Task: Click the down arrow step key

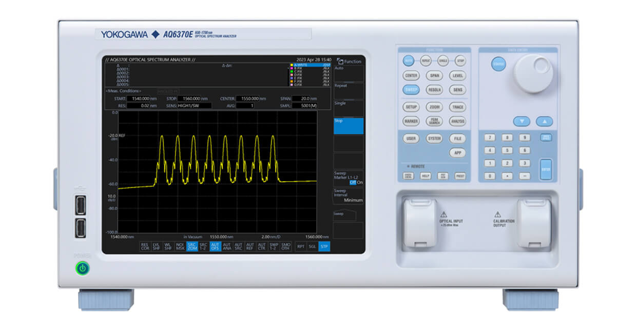Action: point(522,122)
